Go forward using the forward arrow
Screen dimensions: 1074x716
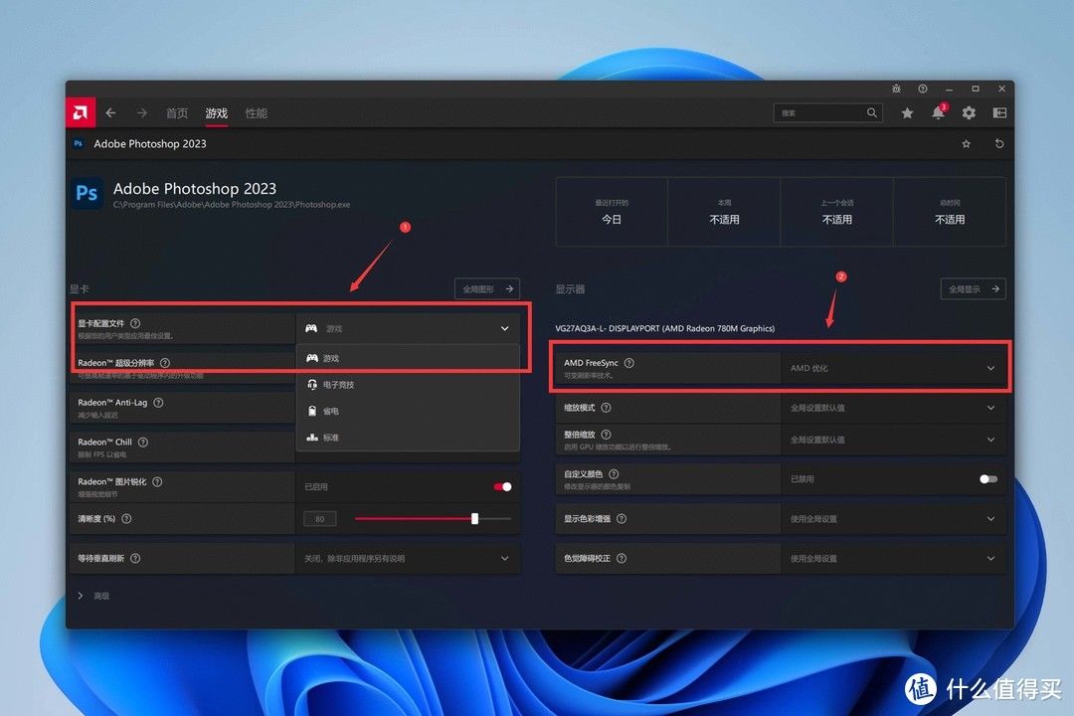[x=142, y=113]
